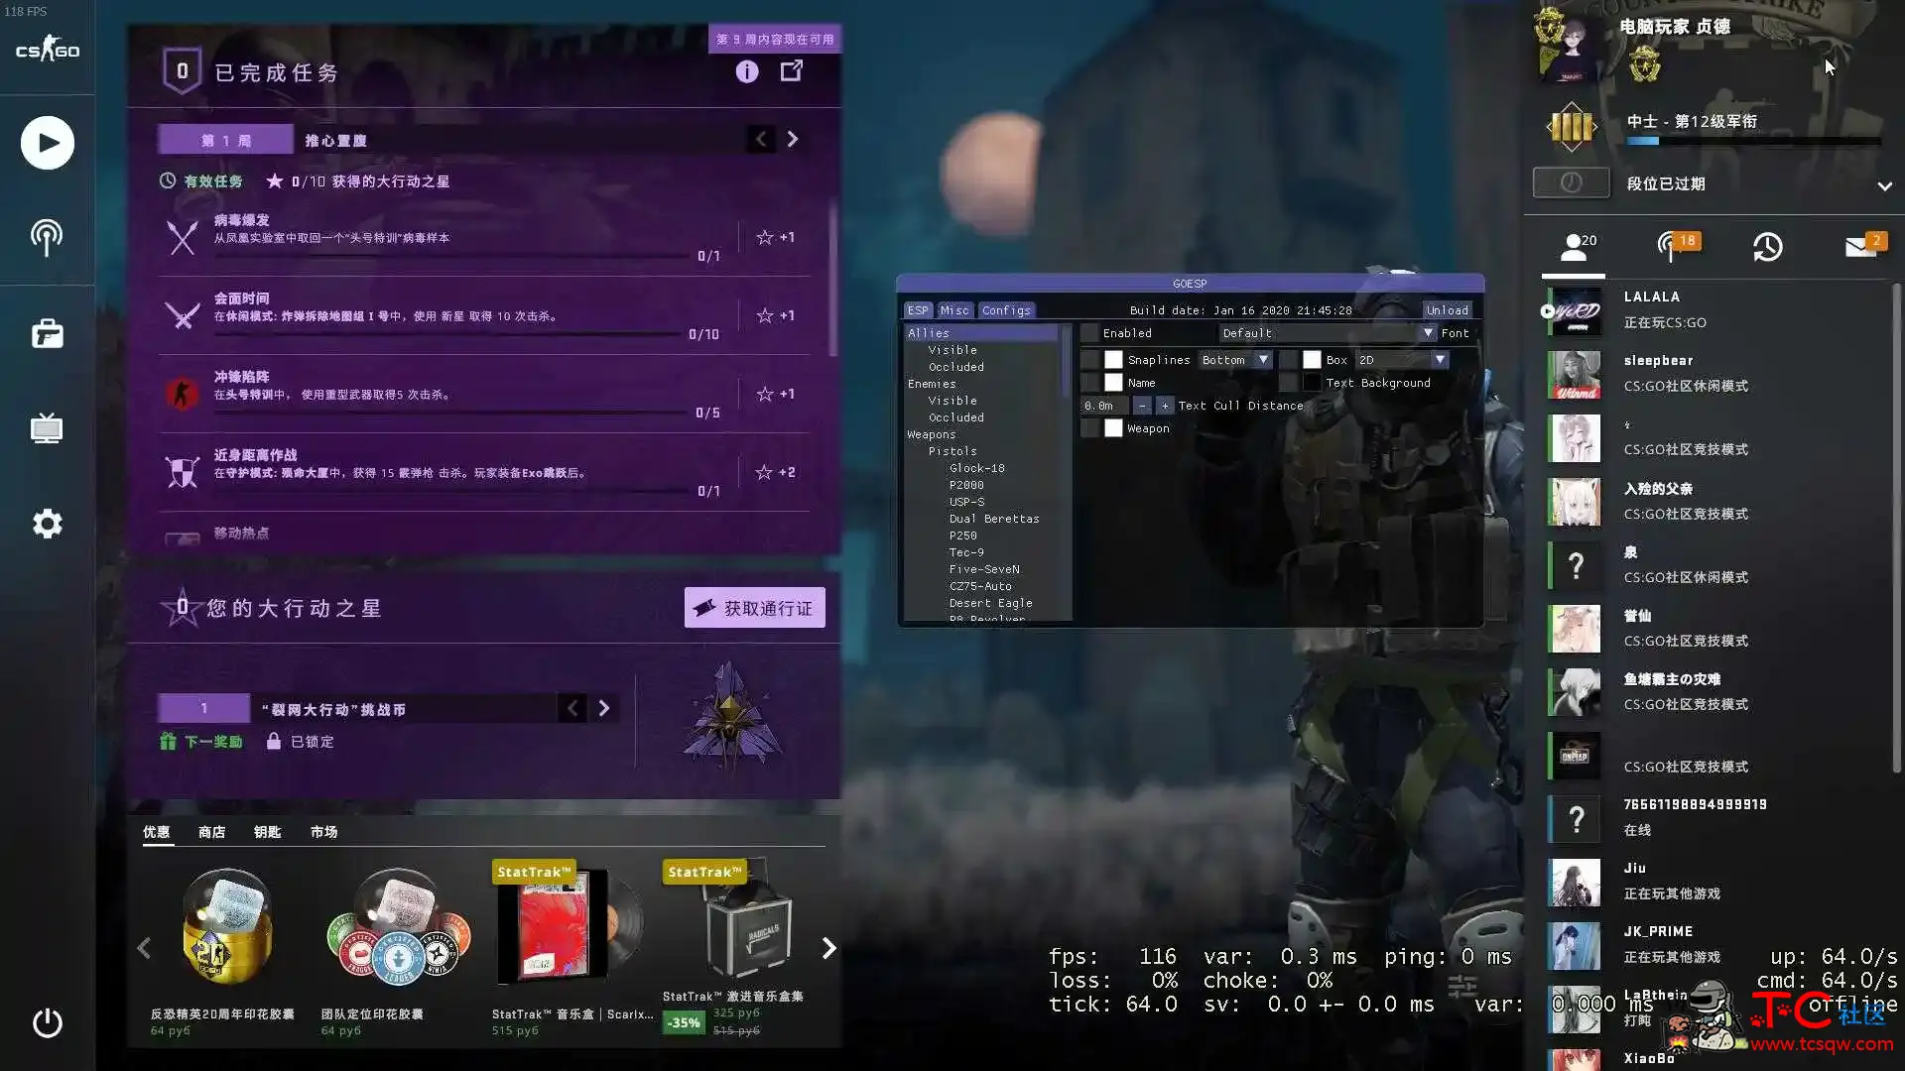Screen dimensions: 1905x1071
Task: Click the star reward of 冲锋陷阵 mission
Action: pos(775,394)
